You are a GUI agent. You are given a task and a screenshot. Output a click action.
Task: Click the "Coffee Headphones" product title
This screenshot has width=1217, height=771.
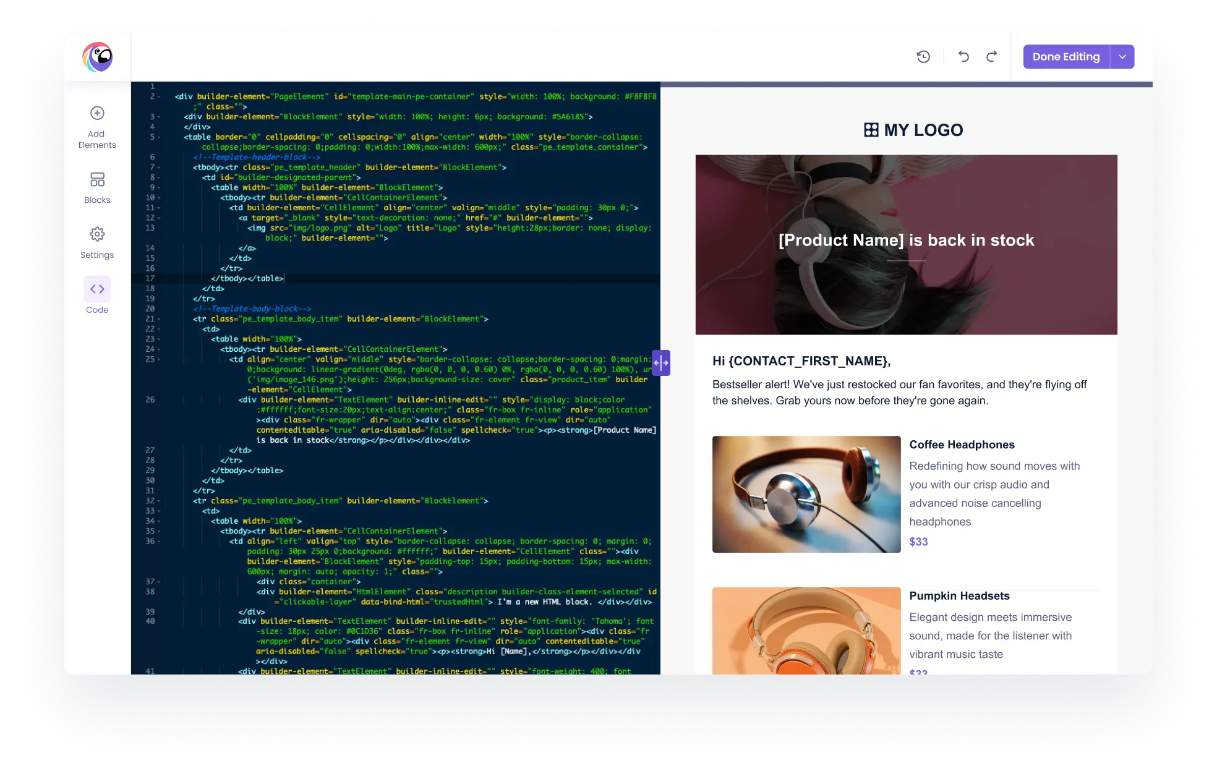pyautogui.click(x=962, y=445)
